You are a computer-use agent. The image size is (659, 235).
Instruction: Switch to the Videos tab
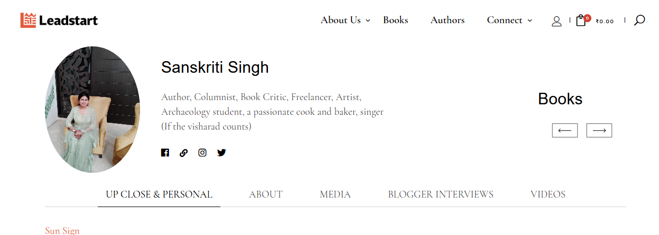tap(548, 194)
